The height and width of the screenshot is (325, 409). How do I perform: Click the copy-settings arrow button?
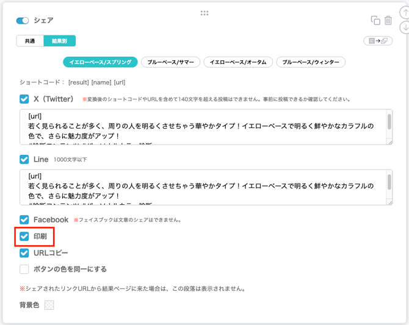click(378, 41)
